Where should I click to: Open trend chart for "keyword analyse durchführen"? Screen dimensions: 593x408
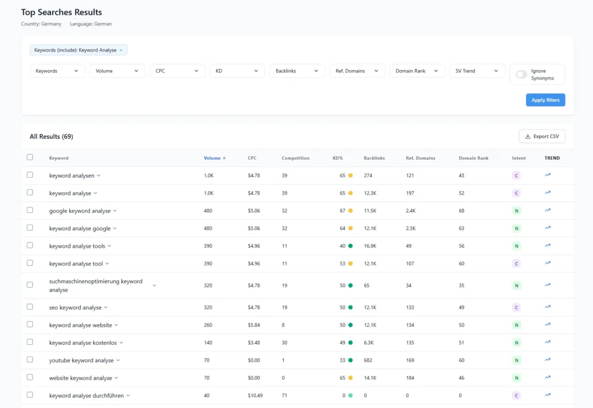click(547, 395)
